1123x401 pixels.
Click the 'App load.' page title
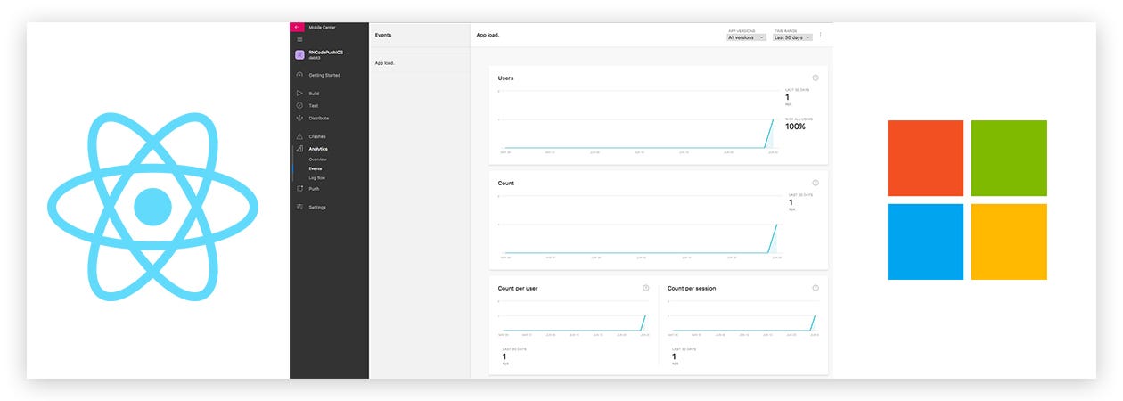tap(487, 35)
